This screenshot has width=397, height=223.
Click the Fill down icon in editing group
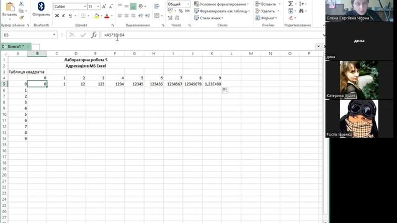[x=291, y=11]
